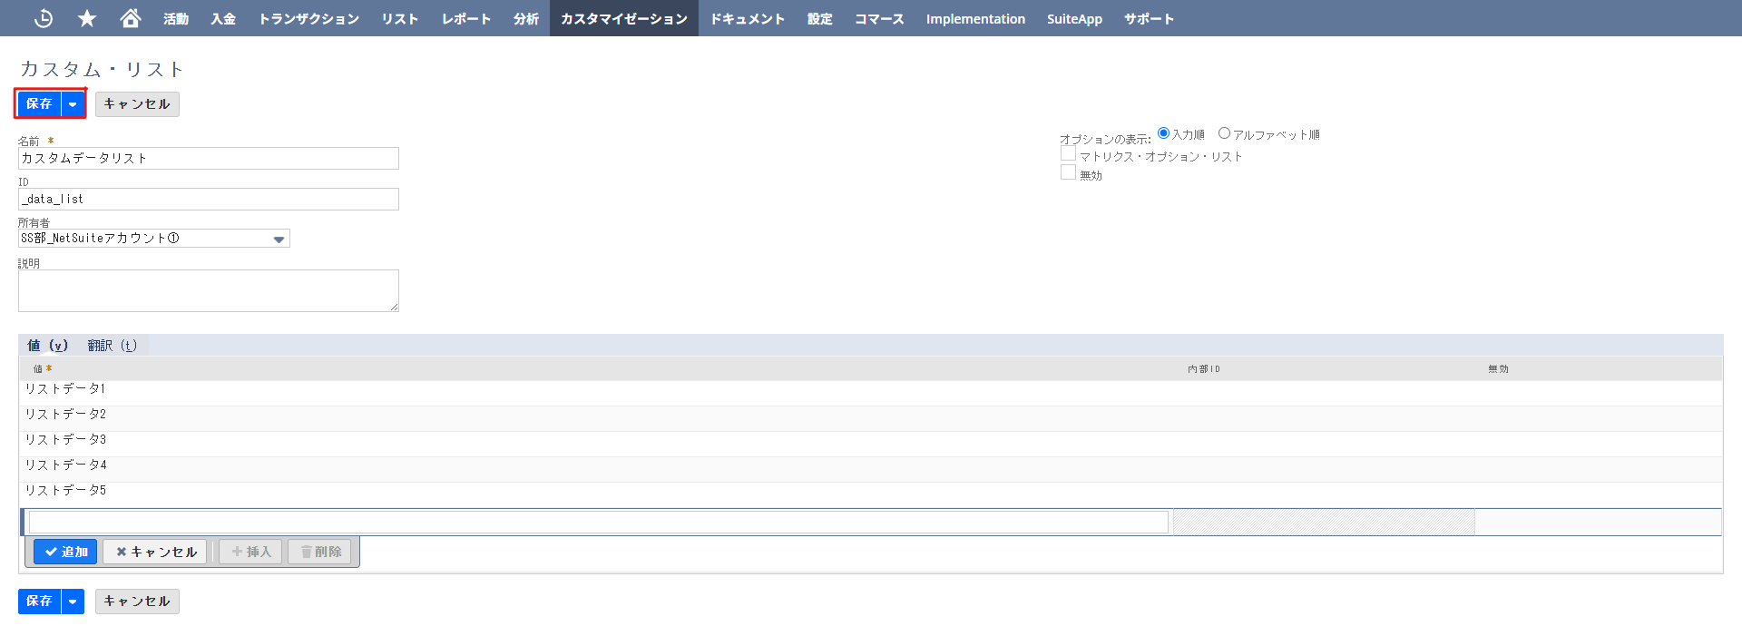Click the top キャンセル button
This screenshot has width=1742, height=636.
click(x=137, y=104)
